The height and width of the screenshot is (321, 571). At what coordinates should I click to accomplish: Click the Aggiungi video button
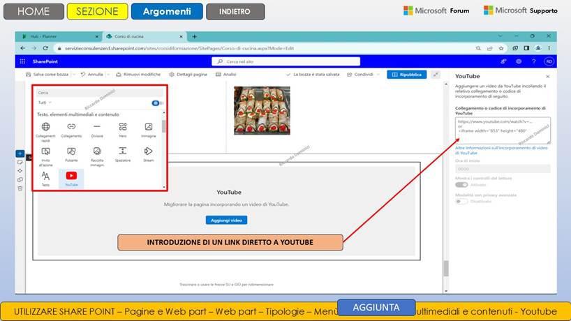point(226,221)
